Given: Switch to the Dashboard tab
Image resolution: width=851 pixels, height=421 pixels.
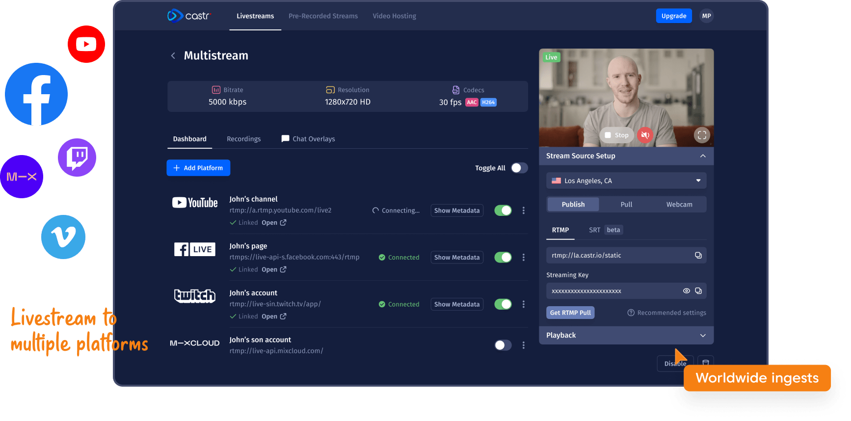Looking at the screenshot, I should [189, 139].
